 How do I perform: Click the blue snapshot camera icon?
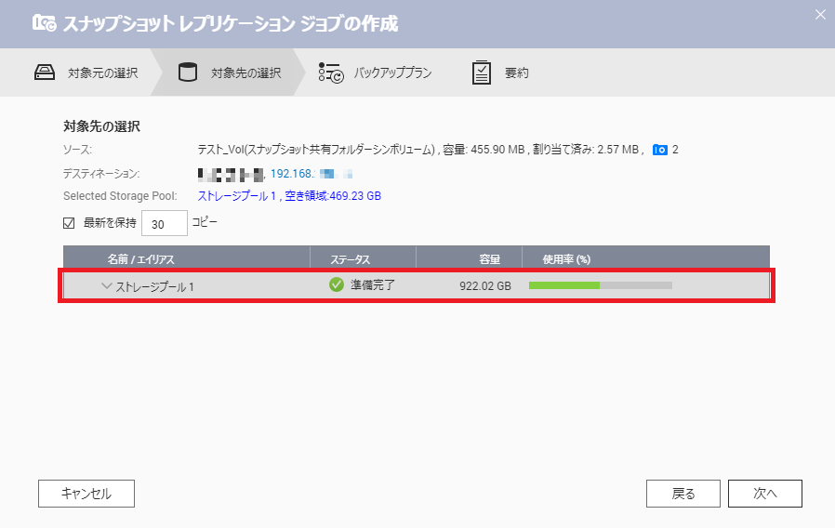coord(660,150)
